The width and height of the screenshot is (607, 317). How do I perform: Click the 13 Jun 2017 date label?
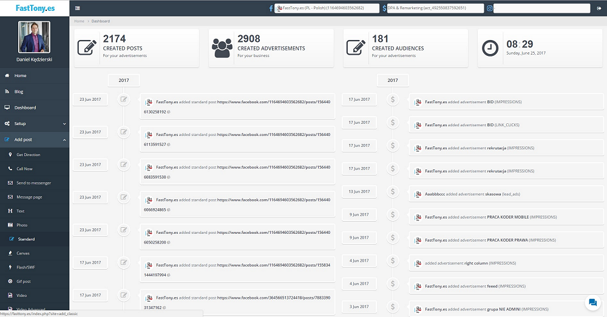[359, 191]
